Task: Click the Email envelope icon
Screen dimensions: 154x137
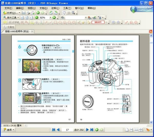Action: coord(33,13)
